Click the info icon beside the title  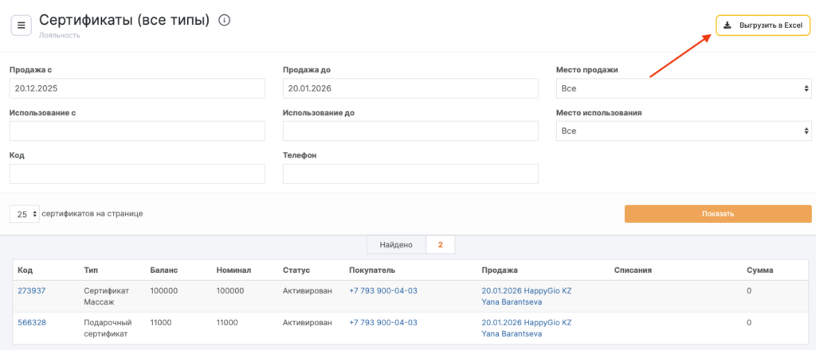click(224, 21)
